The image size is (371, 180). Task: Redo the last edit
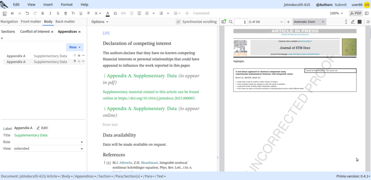[35, 13]
